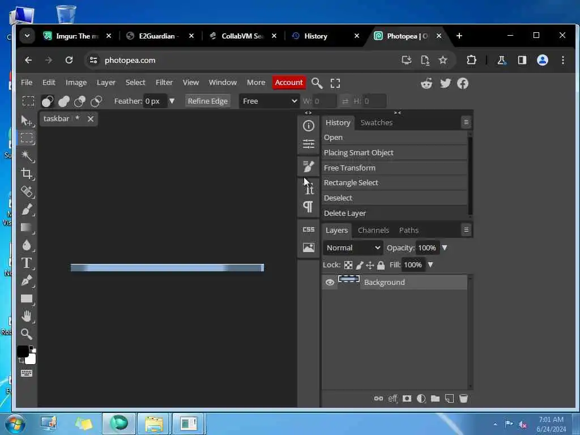Open the Feather value dropdown arrow

[x=172, y=101]
